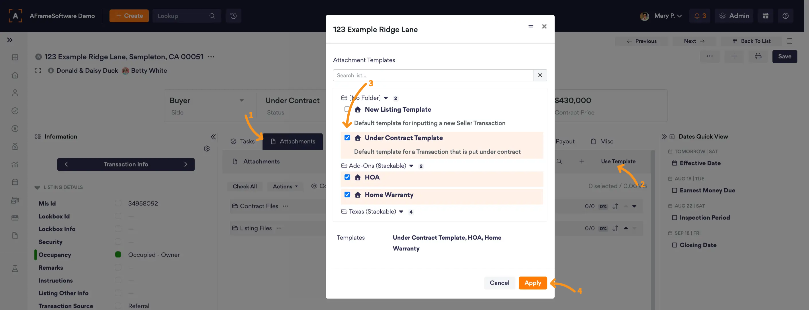
Task: Click the AFrameSoftware logo icon
Action: tap(15, 16)
